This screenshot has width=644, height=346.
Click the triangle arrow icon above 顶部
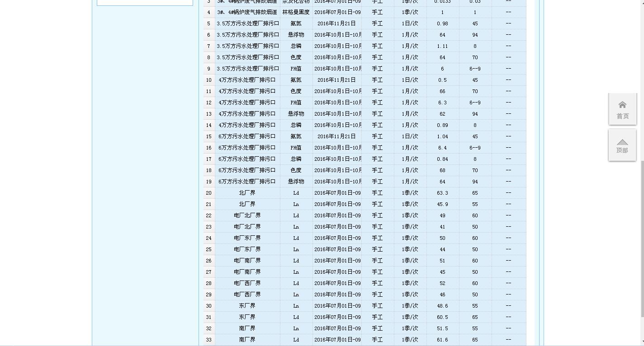[622, 140]
